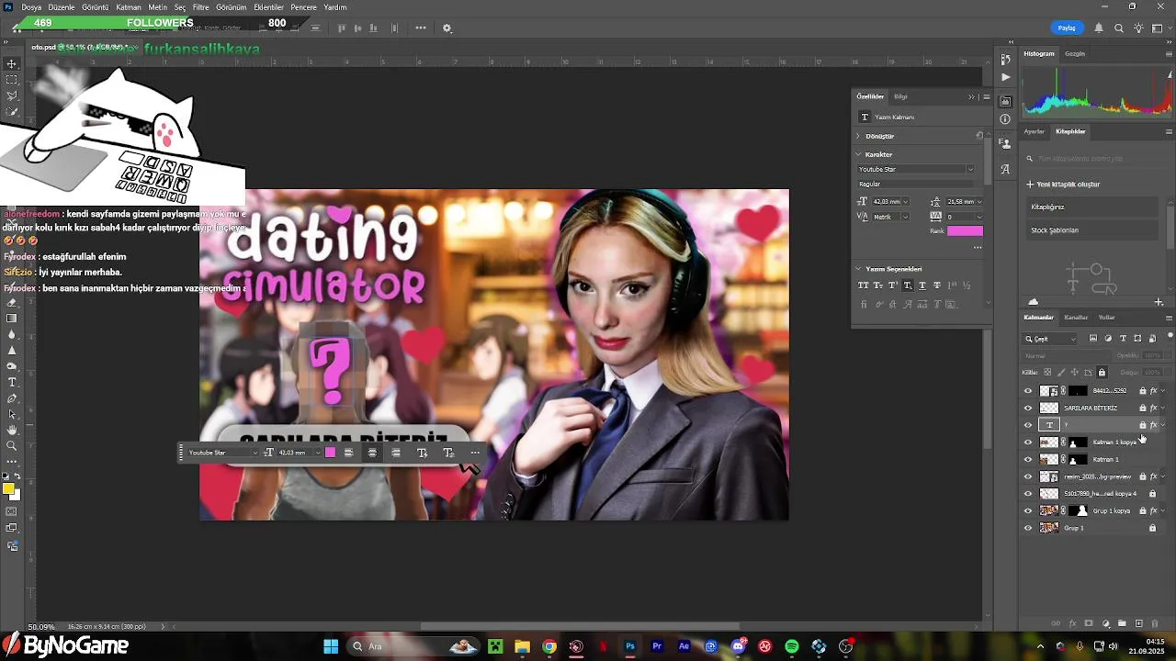Switch to the Yollar tab
The image size is (1176, 661).
tap(1107, 318)
